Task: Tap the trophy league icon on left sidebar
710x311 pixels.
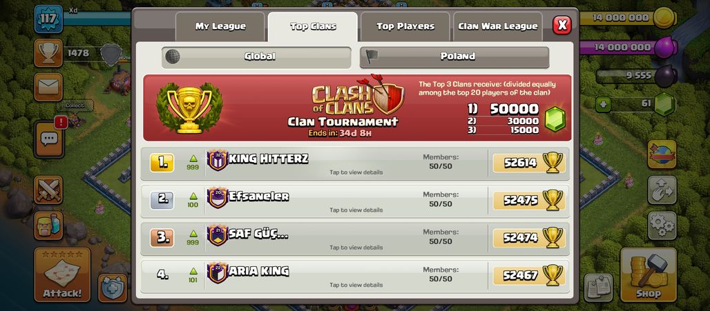Action: (48, 53)
